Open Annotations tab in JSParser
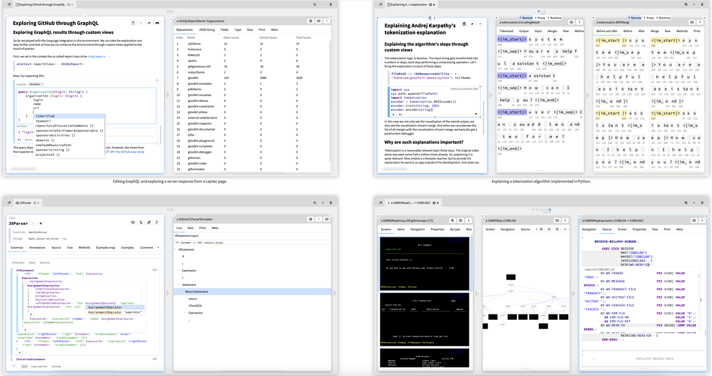The width and height of the screenshot is (712, 376). pyautogui.click(x=37, y=248)
